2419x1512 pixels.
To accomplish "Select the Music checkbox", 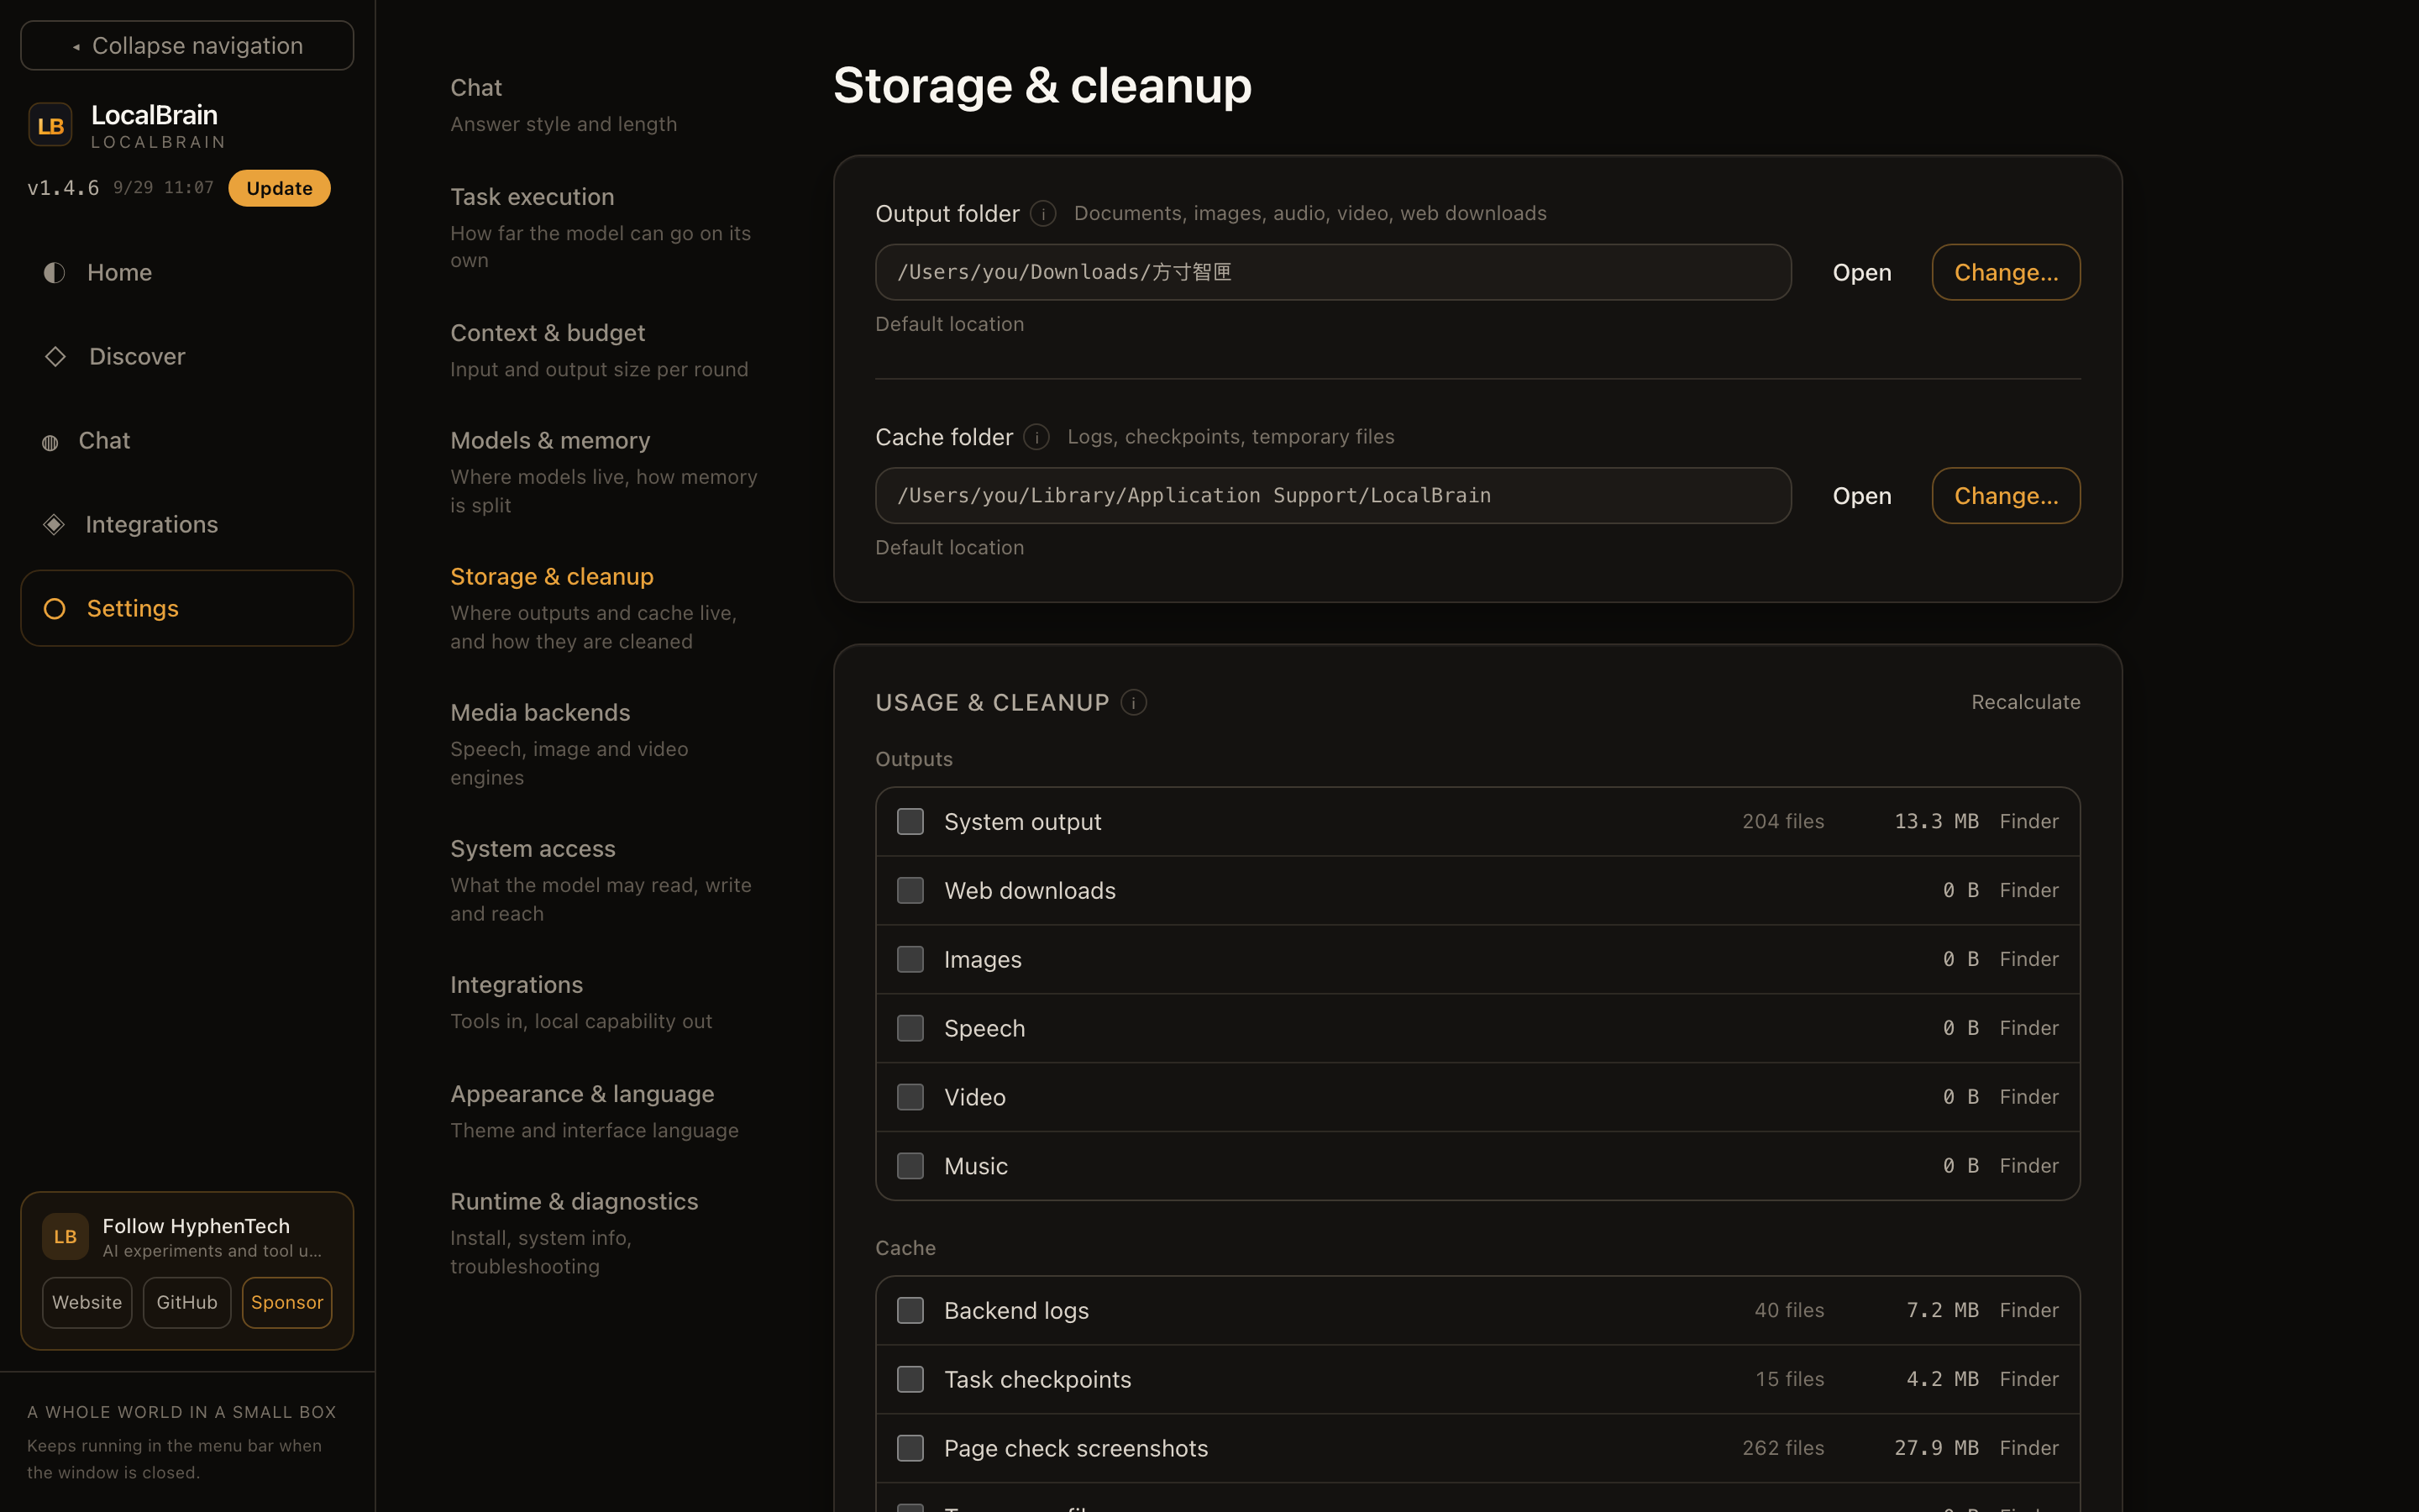I will click(910, 1166).
